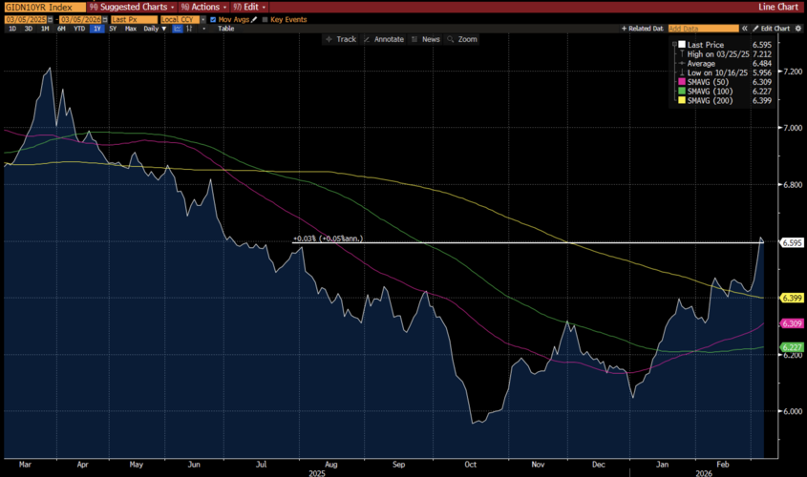
Task: Enable the Key Events checkbox
Action: click(265, 18)
